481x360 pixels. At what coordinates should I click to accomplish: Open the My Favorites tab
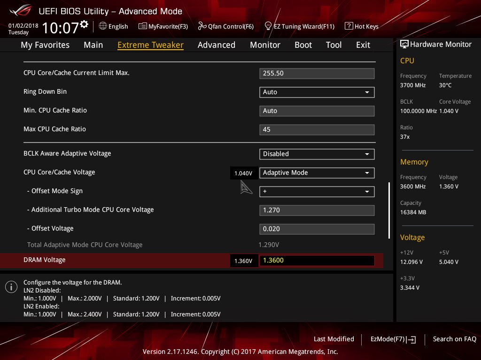coord(45,45)
